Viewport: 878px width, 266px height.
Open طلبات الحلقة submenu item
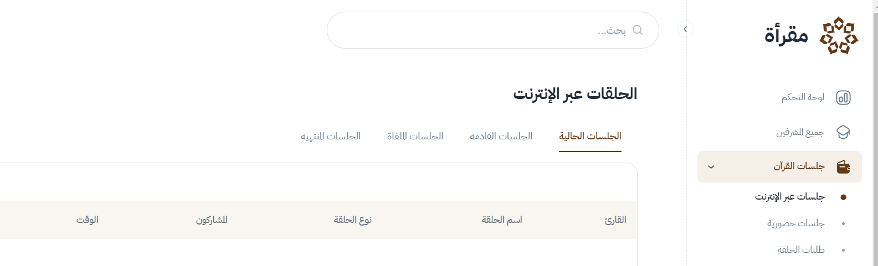800,250
